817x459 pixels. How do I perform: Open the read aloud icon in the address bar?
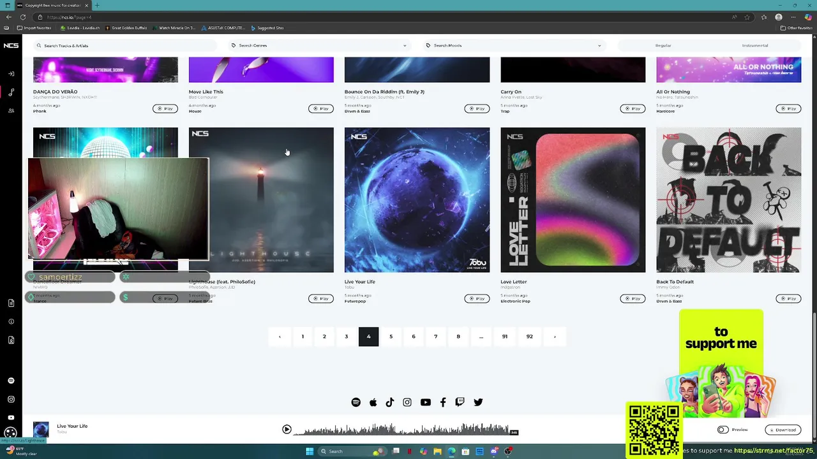point(735,17)
